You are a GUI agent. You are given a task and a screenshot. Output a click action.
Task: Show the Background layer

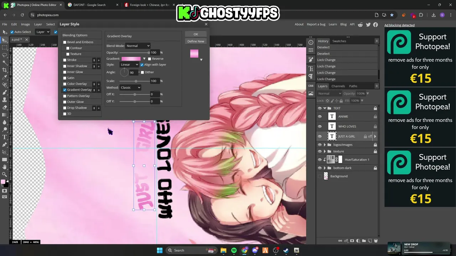point(320,176)
